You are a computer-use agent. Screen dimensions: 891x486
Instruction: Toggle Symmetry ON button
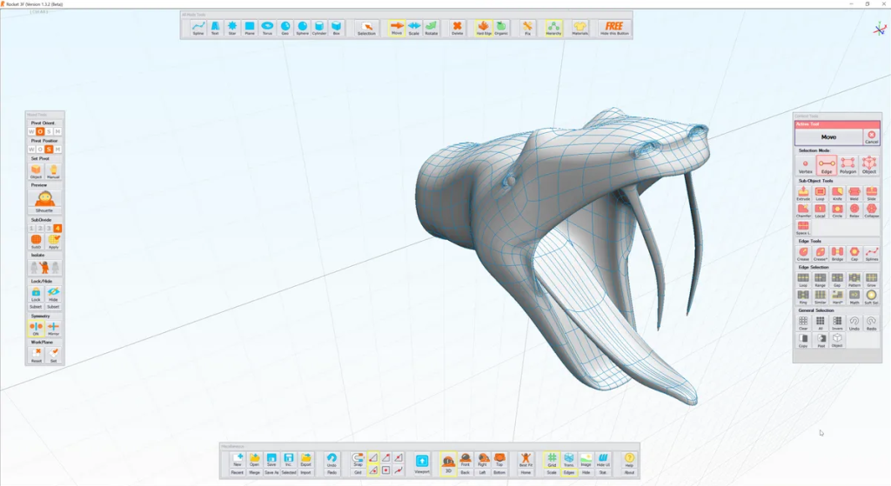36,328
